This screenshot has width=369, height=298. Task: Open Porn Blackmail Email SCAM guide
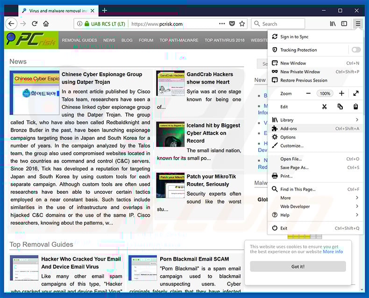coord(194,259)
